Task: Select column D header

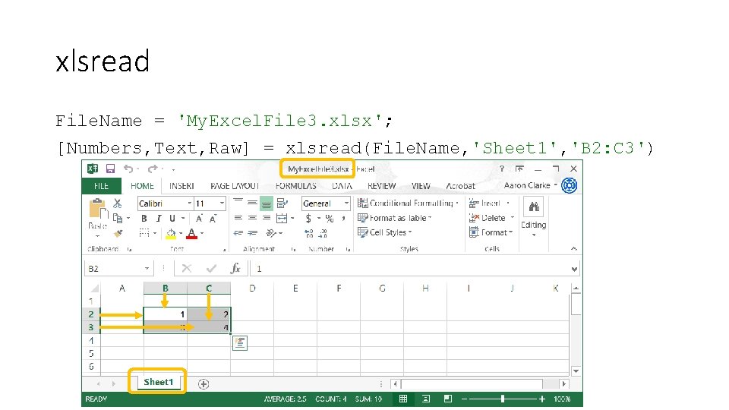Action: point(252,289)
